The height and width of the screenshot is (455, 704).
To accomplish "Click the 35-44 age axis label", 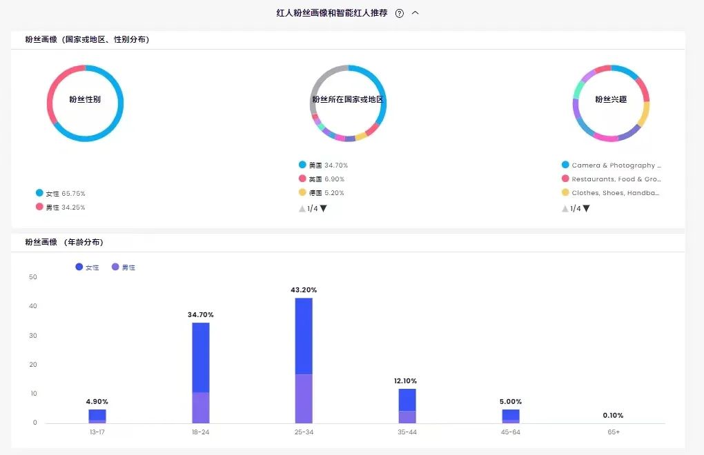I will coord(407,432).
